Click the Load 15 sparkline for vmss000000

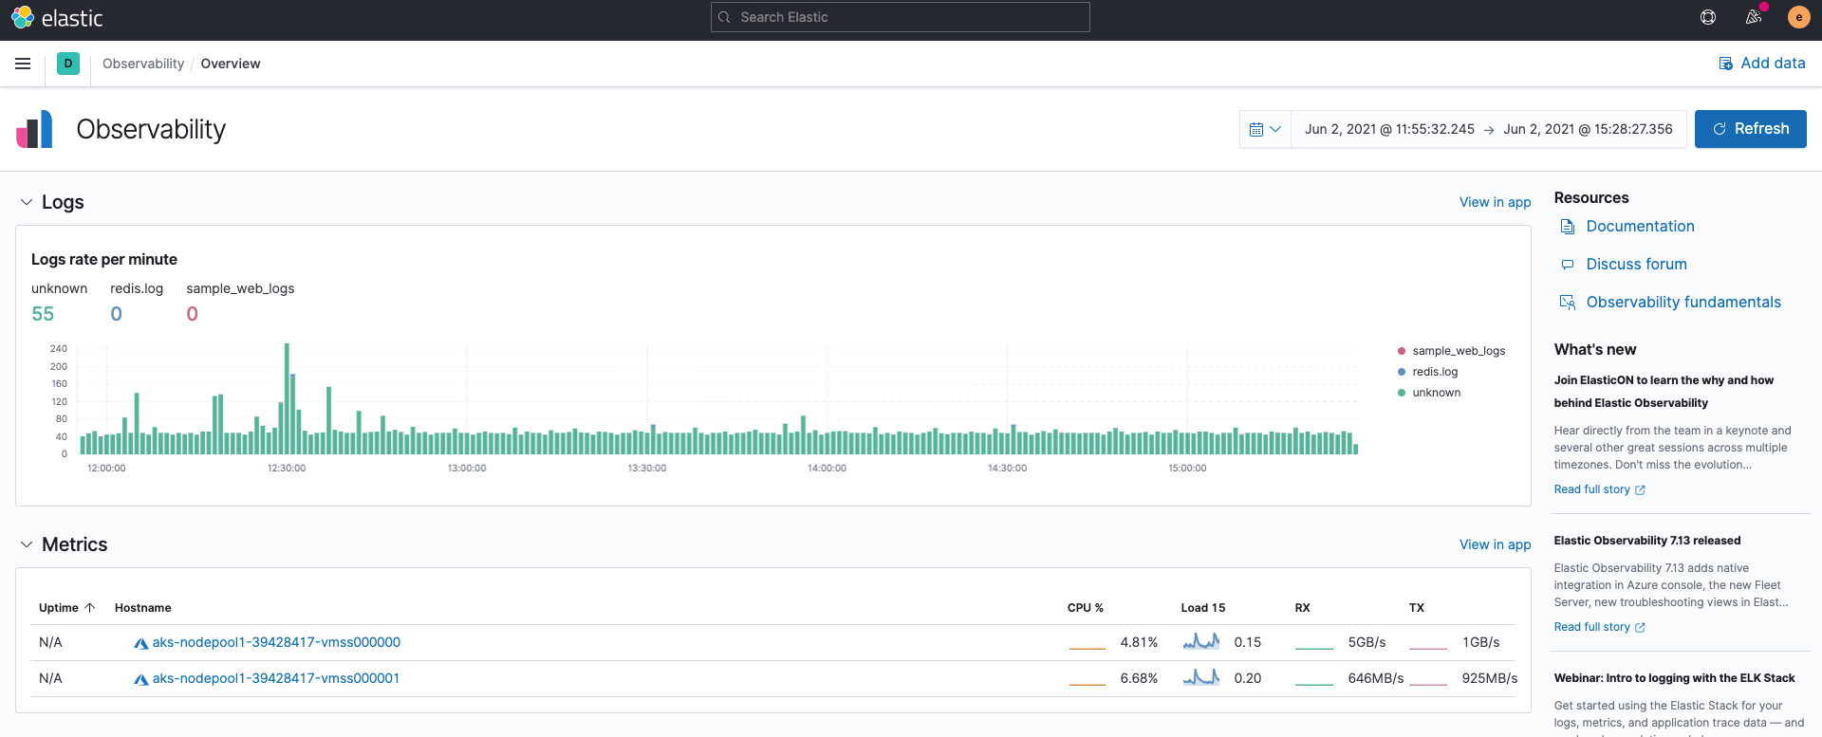point(1201,642)
